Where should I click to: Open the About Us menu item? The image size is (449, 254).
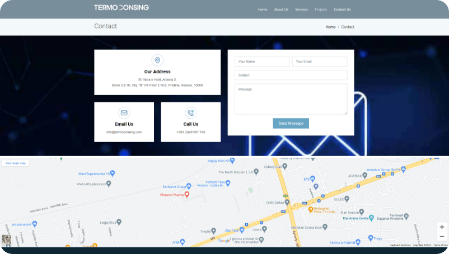point(281,10)
